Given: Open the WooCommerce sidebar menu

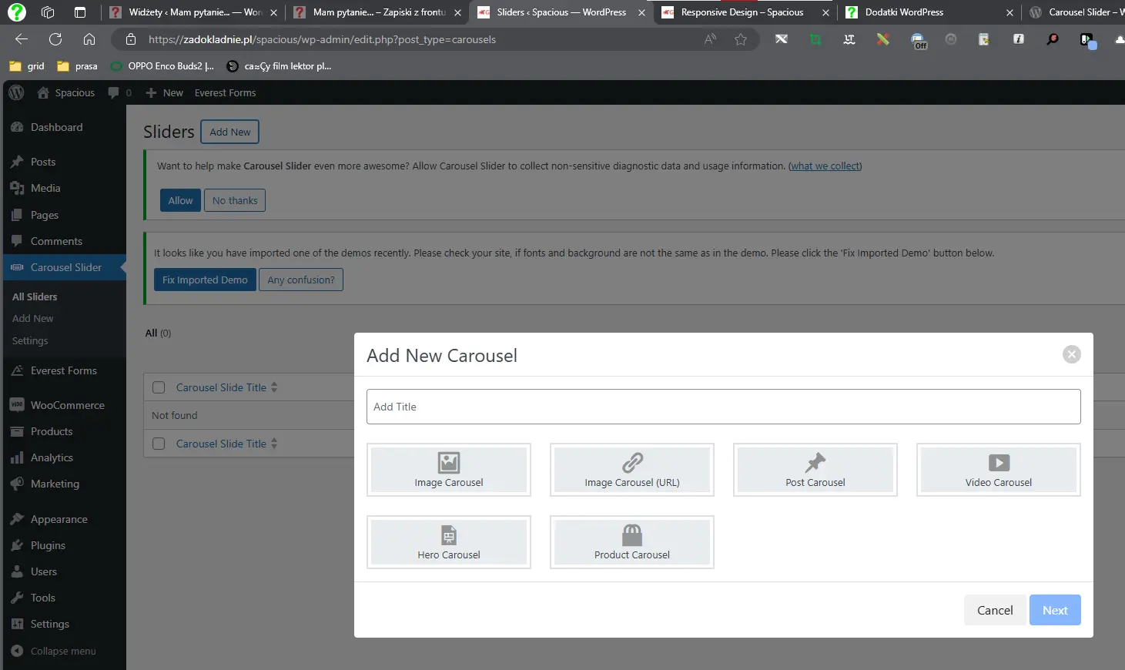Looking at the screenshot, I should 67,405.
